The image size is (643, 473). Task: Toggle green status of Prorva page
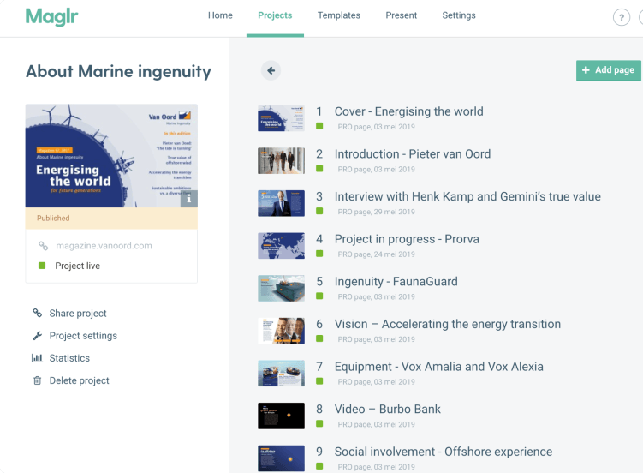tap(319, 254)
